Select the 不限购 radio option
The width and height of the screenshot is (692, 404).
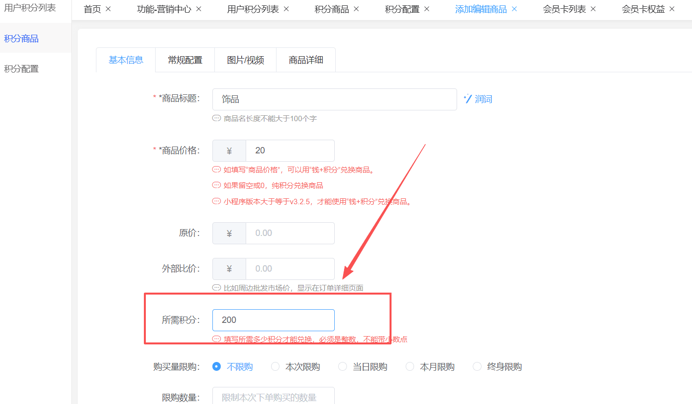pyautogui.click(x=217, y=366)
